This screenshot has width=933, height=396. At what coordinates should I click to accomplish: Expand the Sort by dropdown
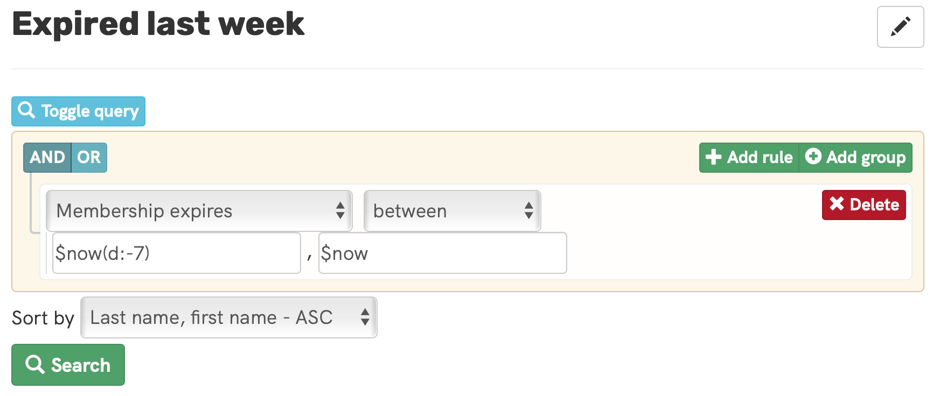228,317
